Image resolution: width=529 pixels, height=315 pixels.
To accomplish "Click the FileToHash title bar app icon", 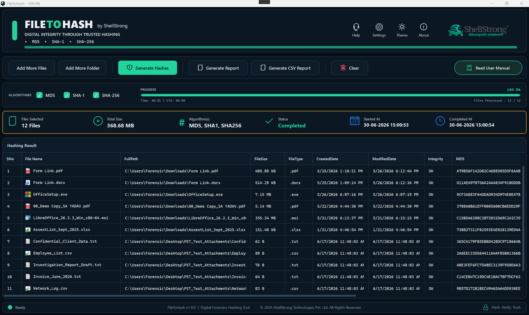I will click(x=3, y=3).
